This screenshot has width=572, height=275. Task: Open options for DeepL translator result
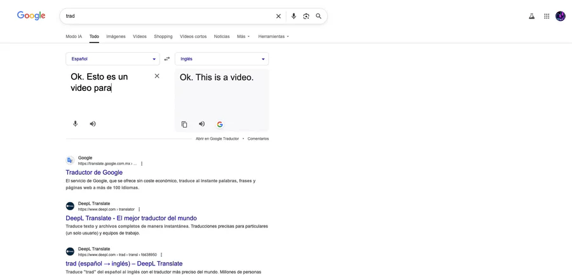[x=139, y=210]
